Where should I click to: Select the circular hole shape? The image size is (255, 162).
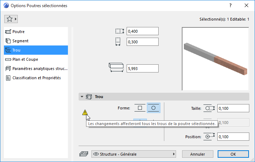click(154, 108)
